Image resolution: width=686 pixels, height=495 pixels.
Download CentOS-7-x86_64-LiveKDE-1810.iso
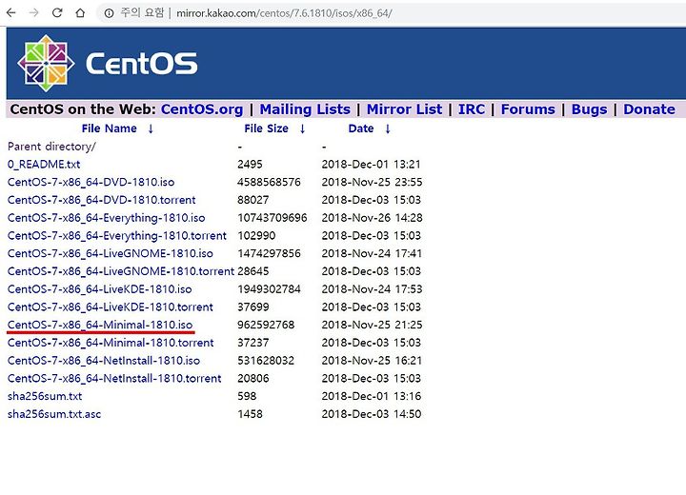coord(100,289)
